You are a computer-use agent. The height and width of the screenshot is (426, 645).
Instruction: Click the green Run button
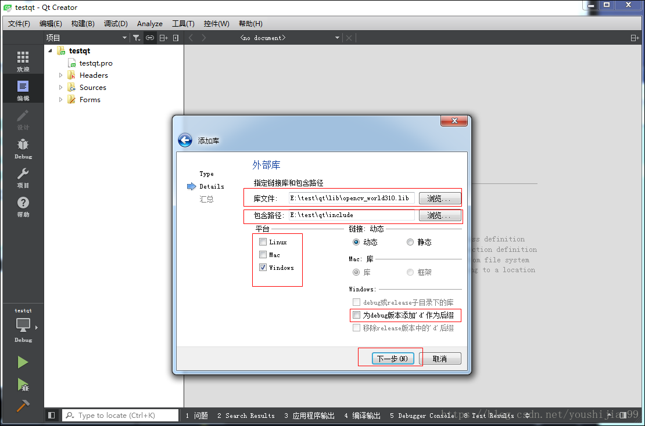click(23, 362)
